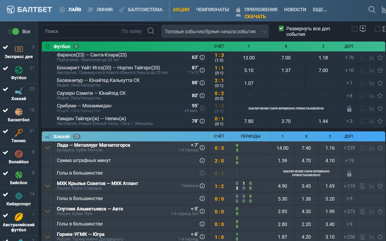Open video stream for Спутник Альметьевск match
The width and height of the screenshot is (386, 241).
coord(363,212)
